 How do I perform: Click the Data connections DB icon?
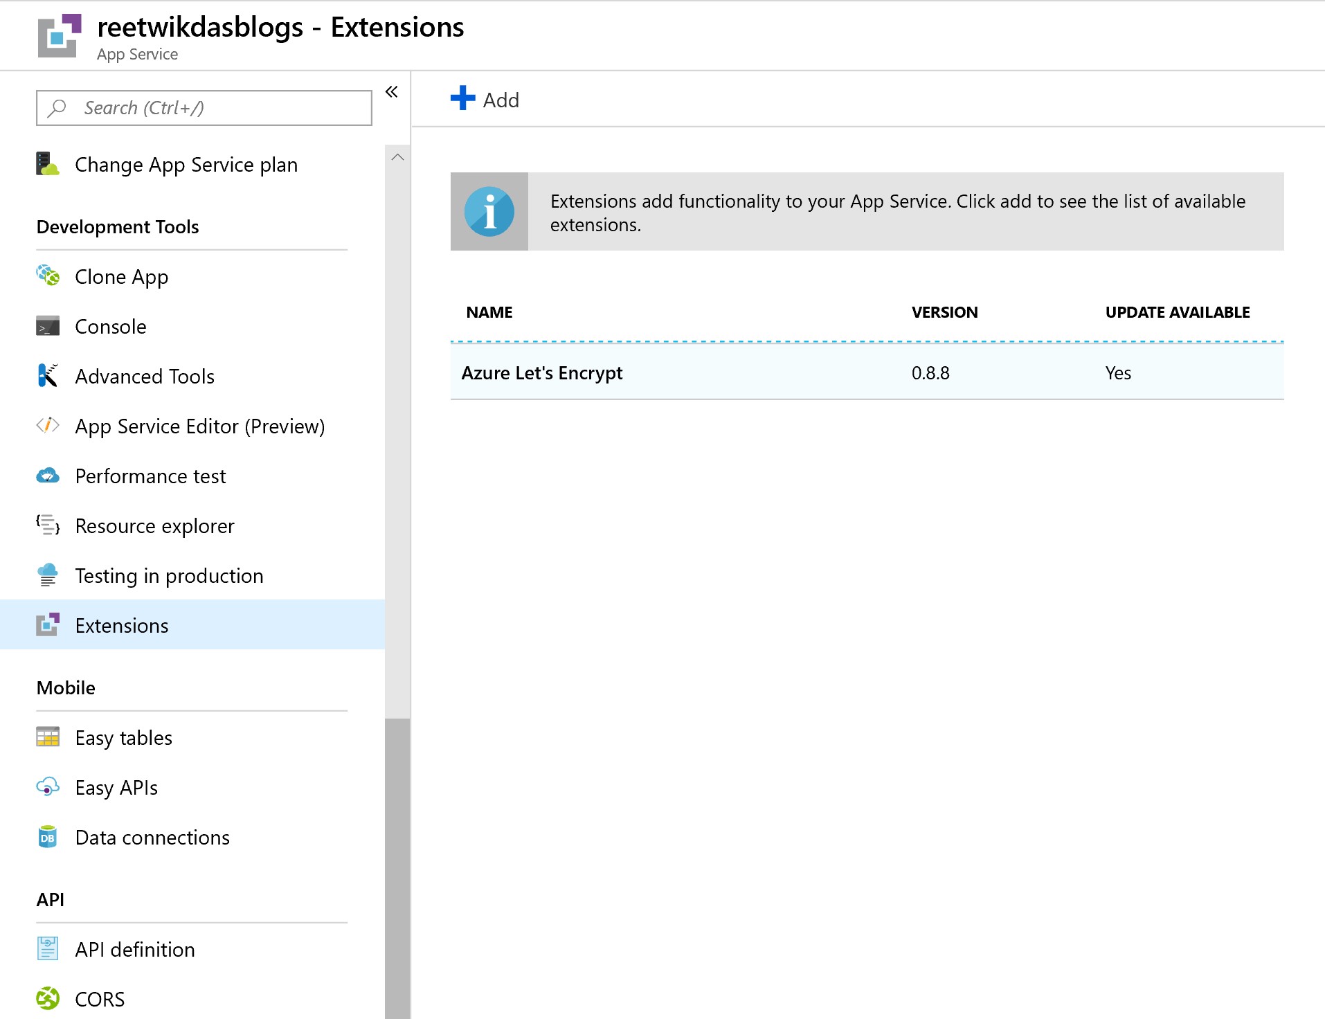tap(48, 837)
